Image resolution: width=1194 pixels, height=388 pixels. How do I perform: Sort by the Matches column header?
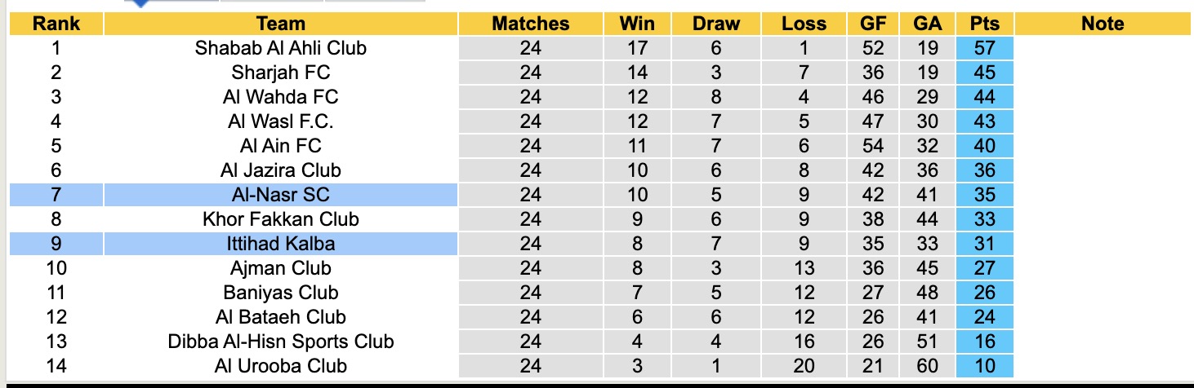[530, 24]
